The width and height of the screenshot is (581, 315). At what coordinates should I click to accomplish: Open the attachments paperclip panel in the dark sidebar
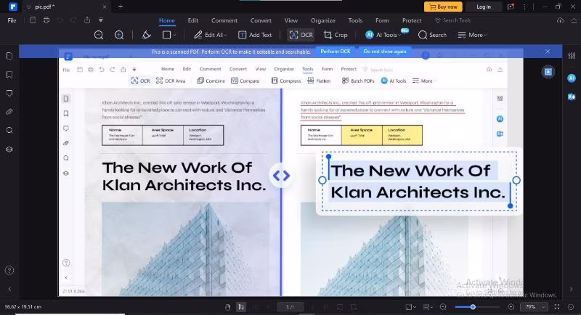[x=9, y=112]
